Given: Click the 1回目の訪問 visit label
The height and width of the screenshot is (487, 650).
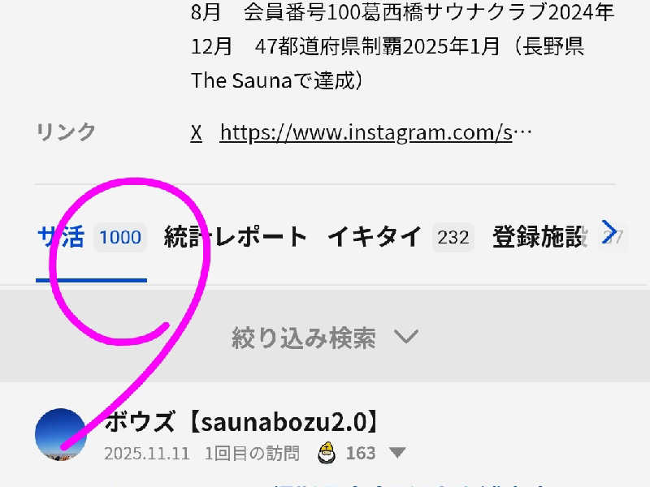Looking at the screenshot, I should [252, 454].
